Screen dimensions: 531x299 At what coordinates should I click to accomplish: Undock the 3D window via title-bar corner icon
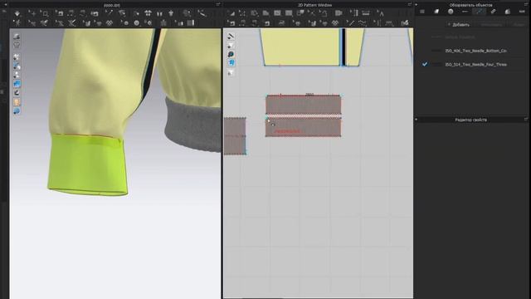pyautogui.click(x=218, y=4)
